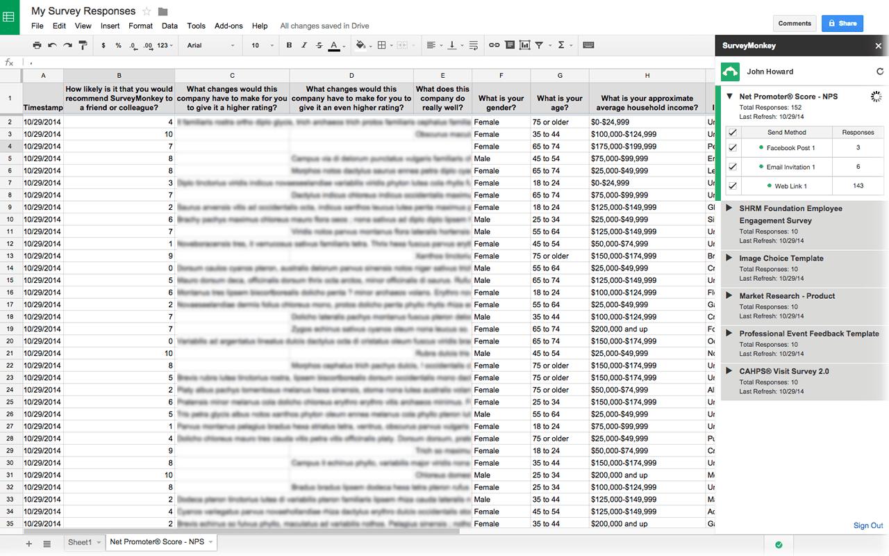Uncheck the Email Invitation 1 checkbox
The image size is (889, 556).
tap(732, 167)
